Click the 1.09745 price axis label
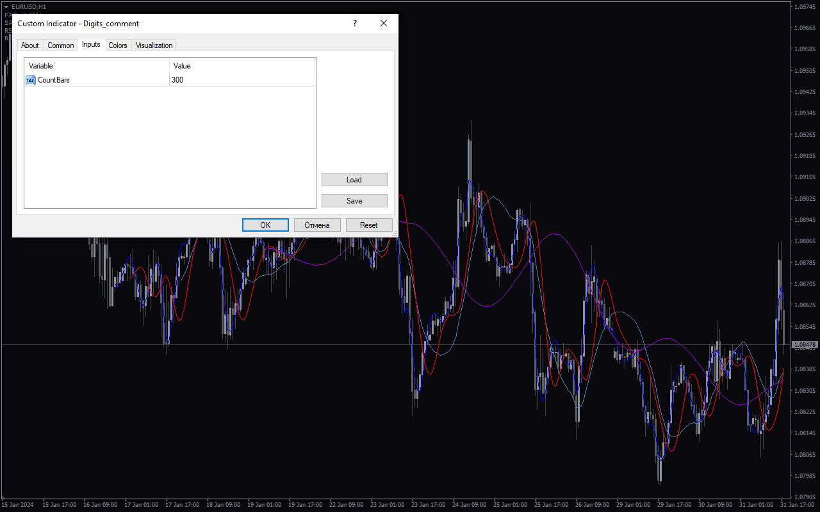This screenshot has height=512, width=820. tap(804, 7)
